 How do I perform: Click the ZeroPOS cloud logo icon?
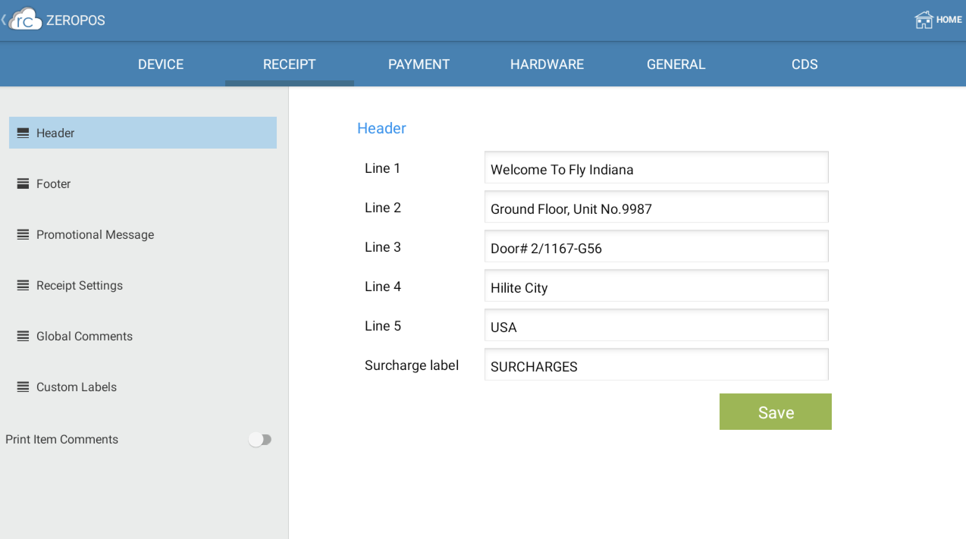click(25, 19)
